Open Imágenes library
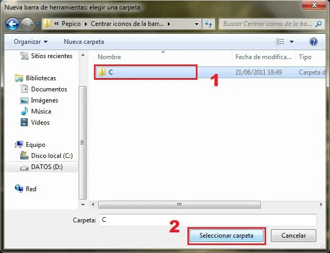Screen dimensions: 330x253 (44, 100)
